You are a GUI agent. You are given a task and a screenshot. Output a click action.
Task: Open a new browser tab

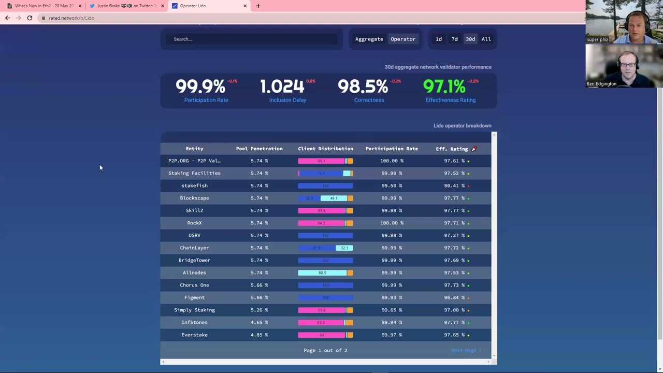coord(258,6)
